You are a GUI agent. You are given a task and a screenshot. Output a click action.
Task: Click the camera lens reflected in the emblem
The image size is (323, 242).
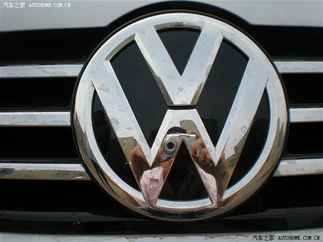point(170,146)
